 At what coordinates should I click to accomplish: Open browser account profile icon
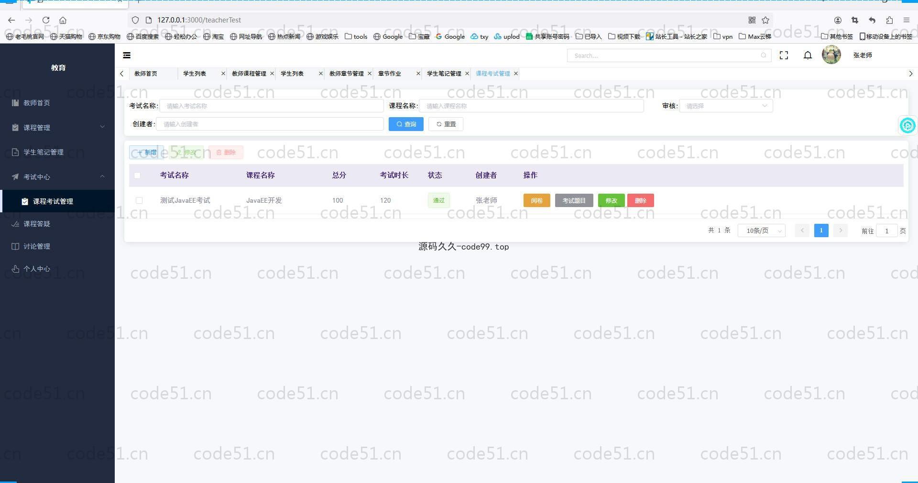coord(838,20)
